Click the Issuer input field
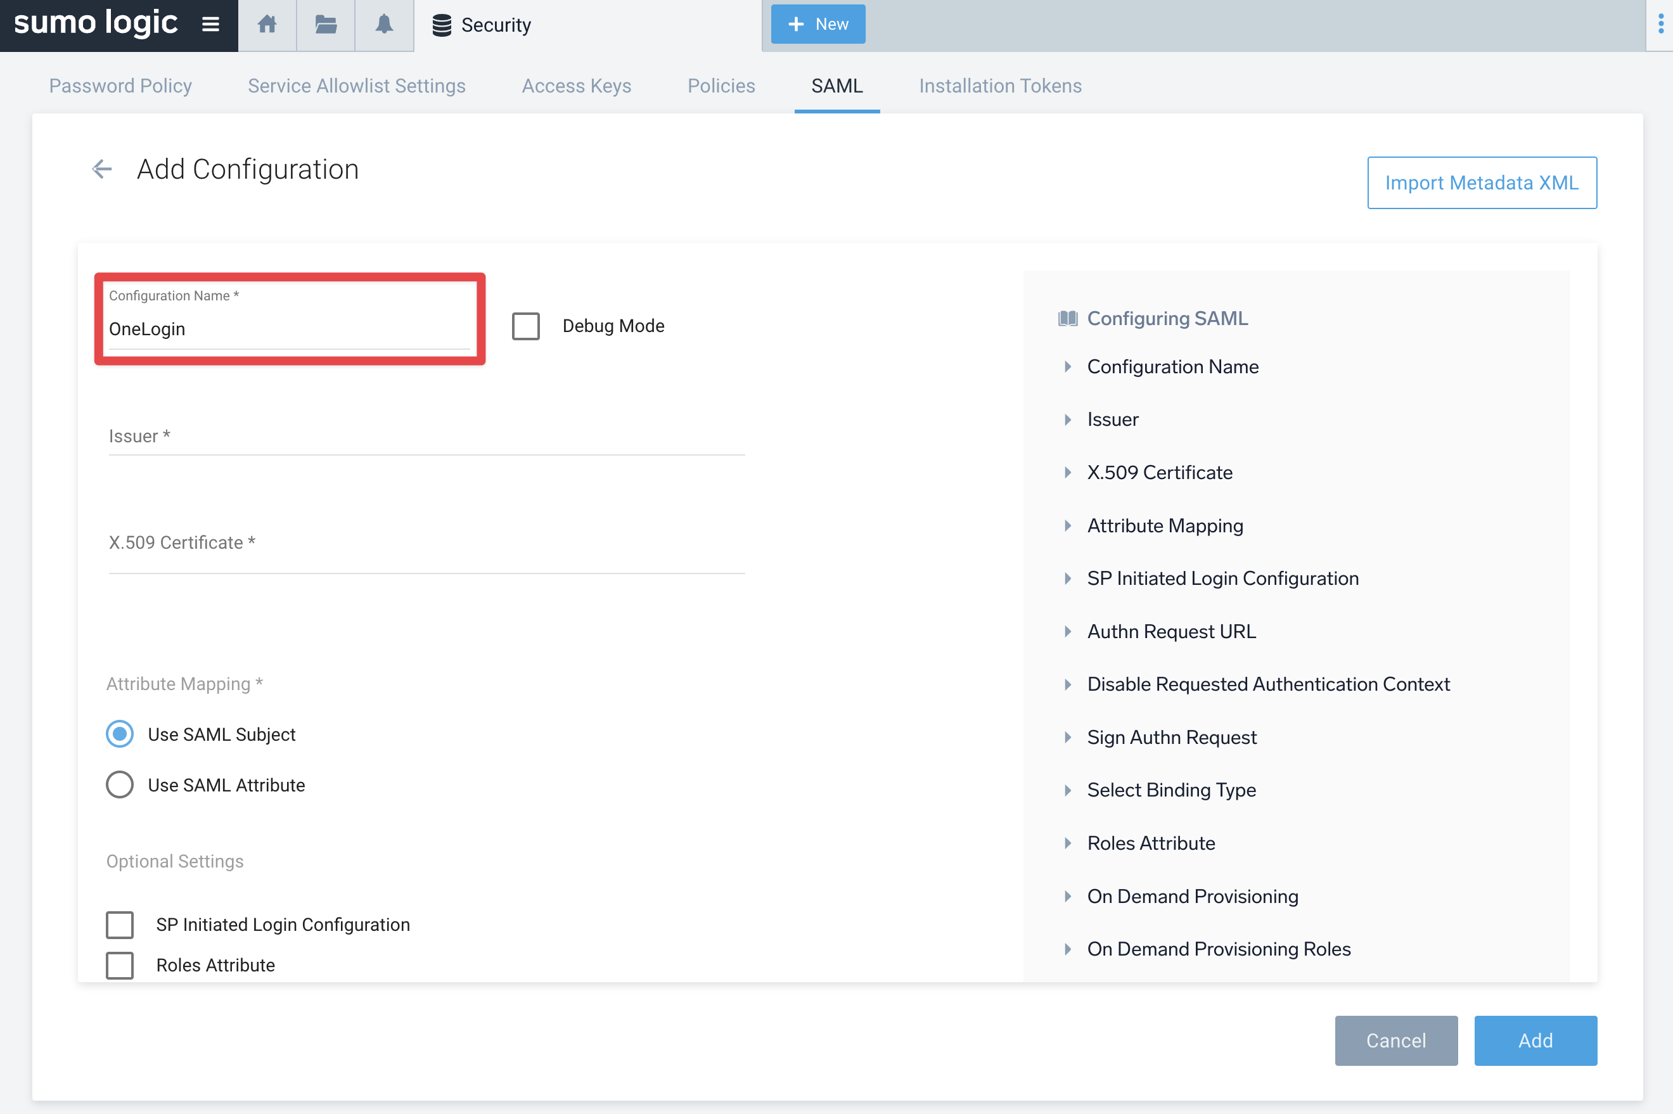The width and height of the screenshot is (1673, 1114). tap(426, 436)
